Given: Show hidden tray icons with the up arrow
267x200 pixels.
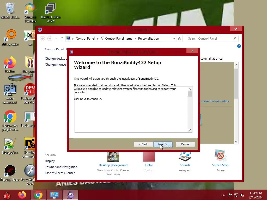Looking at the screenshot, I should [223, 195].
